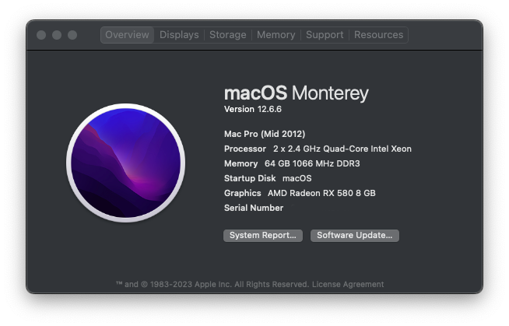The width and height of the screenshot is (509, 326).
Task: Click the processor value 2 x 2.4 GHz Quad-Core Intel Xeon
Action: [342, 149]
